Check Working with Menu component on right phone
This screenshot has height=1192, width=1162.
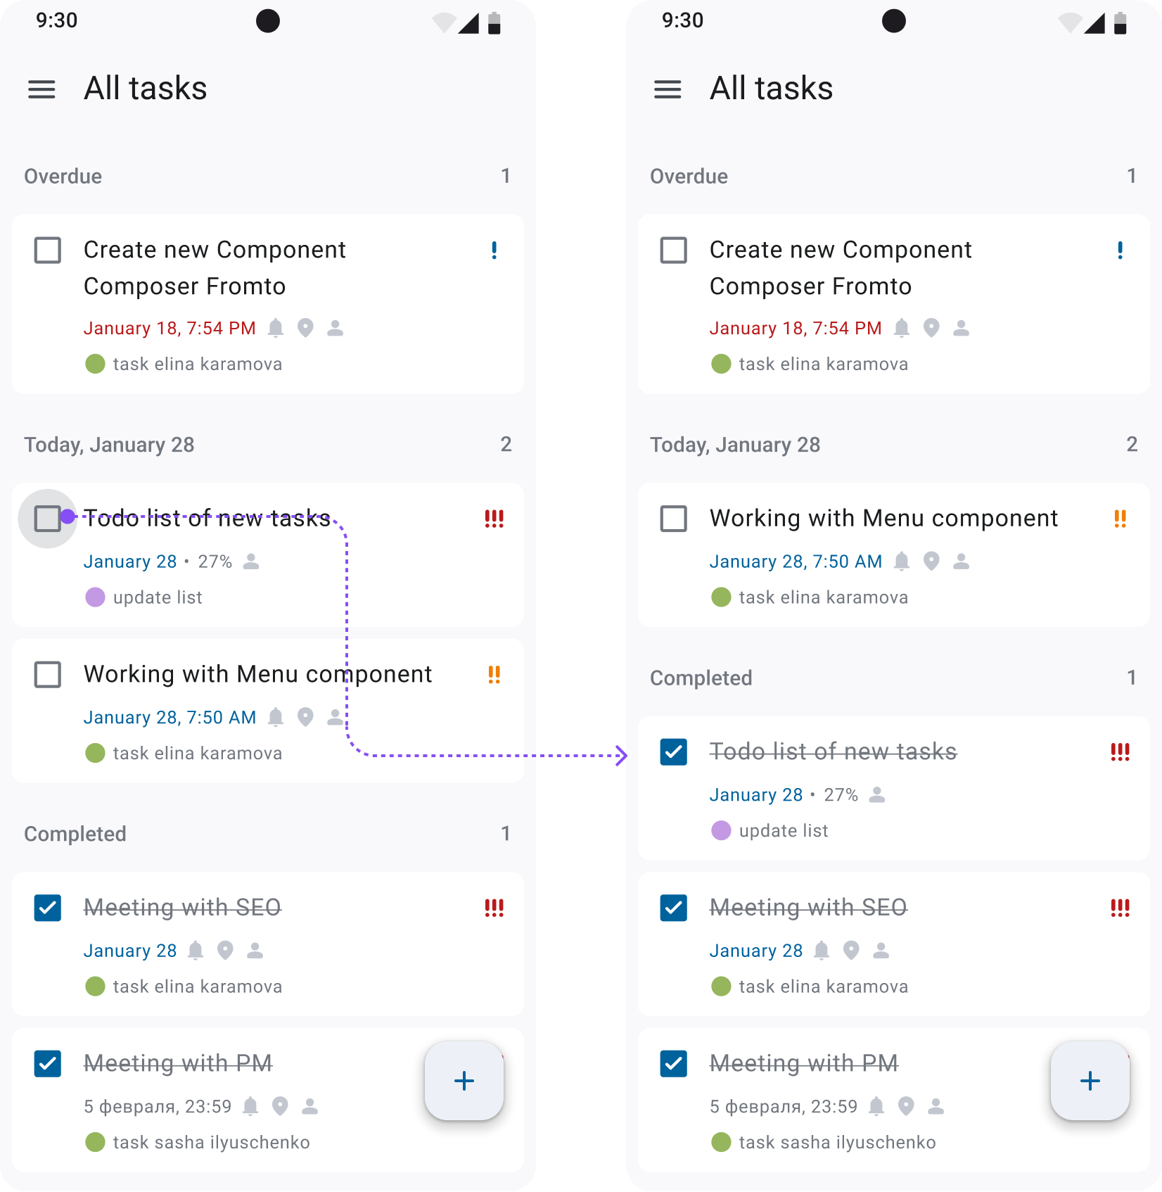click(674, 519)
